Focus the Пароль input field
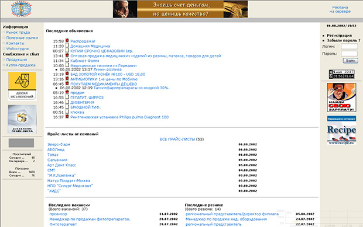The image size is (363, 227). 349,54
